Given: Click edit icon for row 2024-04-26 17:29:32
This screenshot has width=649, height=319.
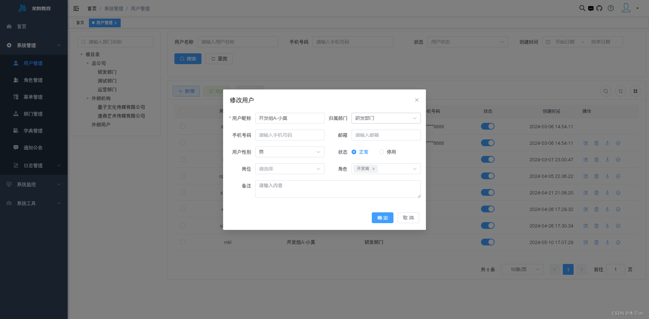Looking at the screenshot, I should (586, 209).
